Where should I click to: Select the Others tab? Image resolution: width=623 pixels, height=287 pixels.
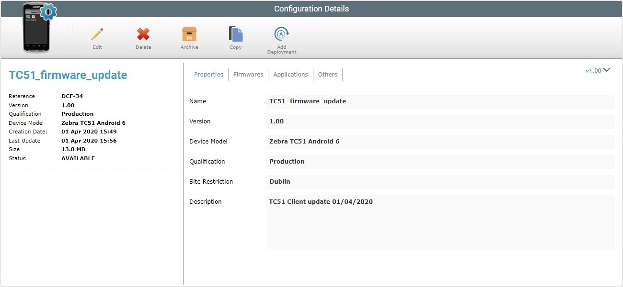tap(327, 74)
